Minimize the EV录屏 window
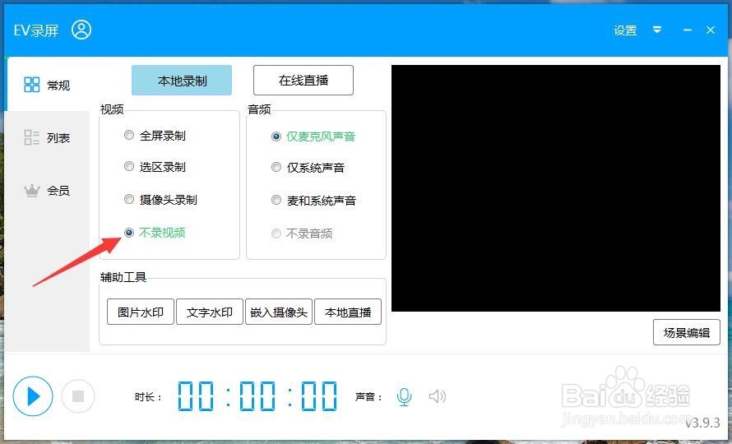 [688, 30]
